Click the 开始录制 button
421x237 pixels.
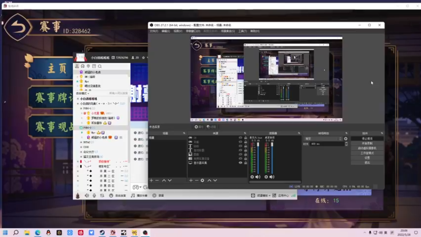click(367, 143)
